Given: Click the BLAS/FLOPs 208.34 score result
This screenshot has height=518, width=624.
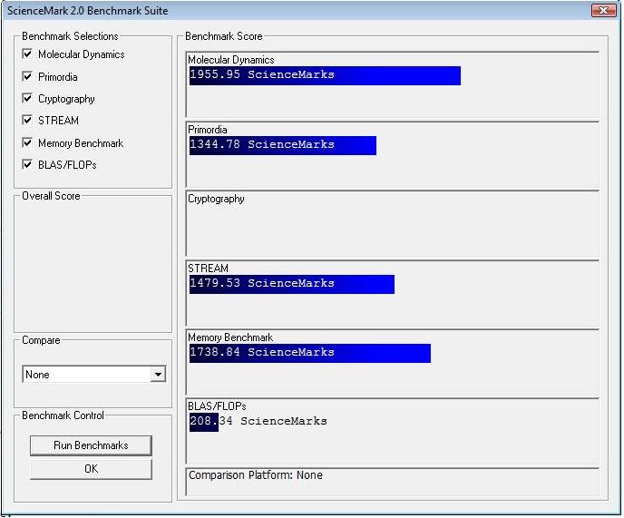Looking at the screenshot, I should coord(258,422).
